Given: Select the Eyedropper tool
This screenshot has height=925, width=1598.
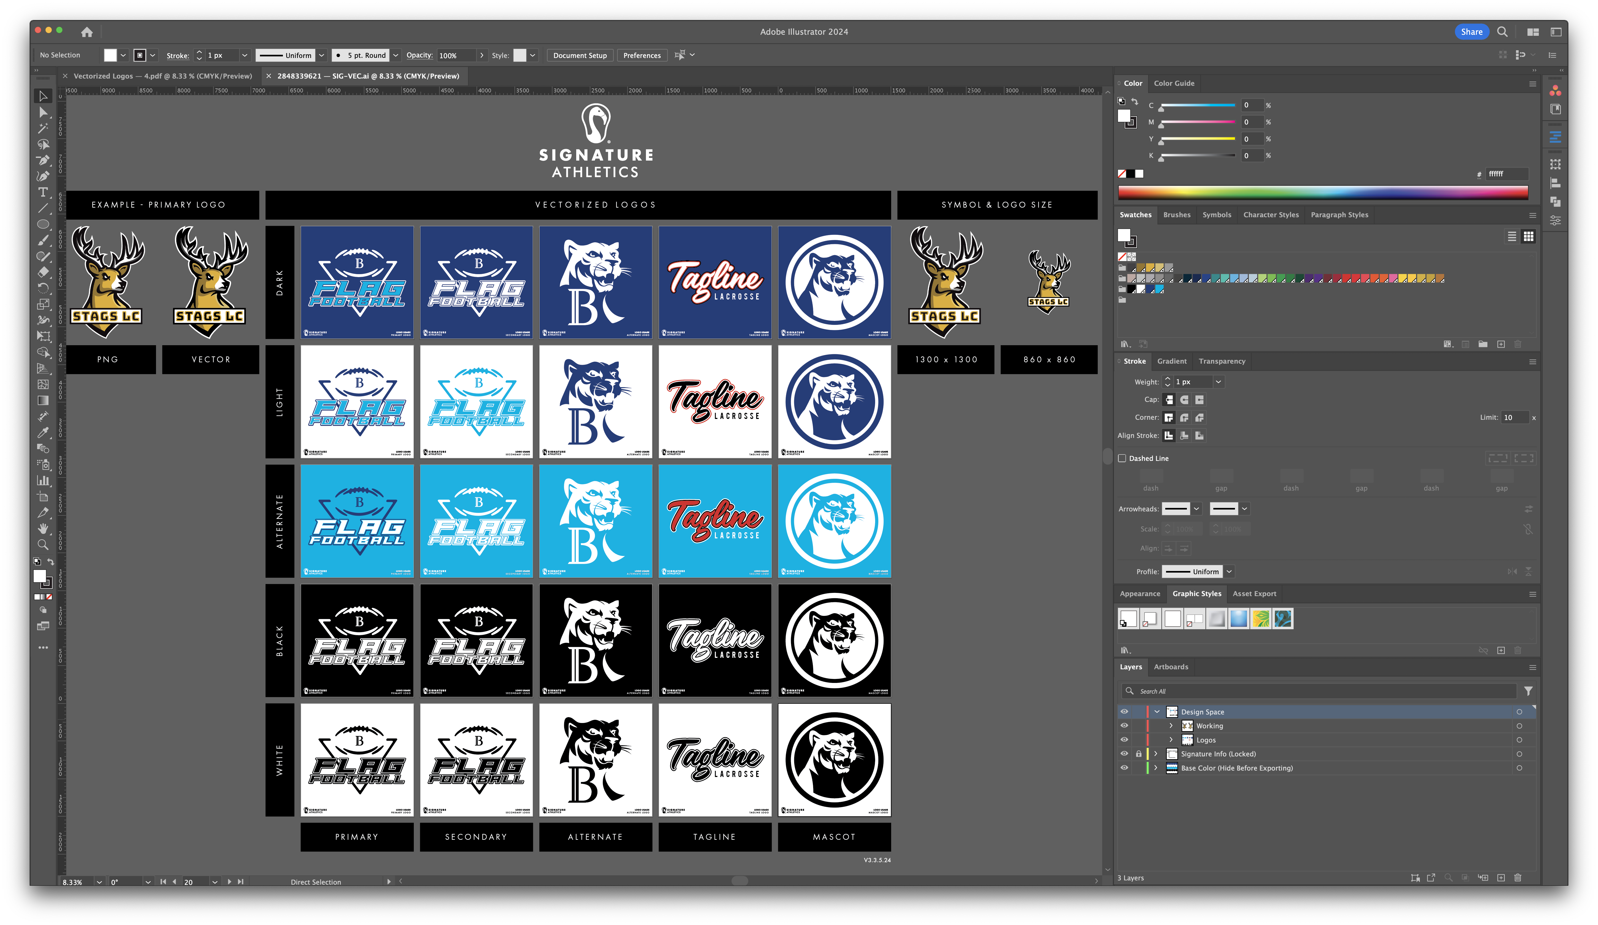Looking at the screenshot, I should (43, 432).
